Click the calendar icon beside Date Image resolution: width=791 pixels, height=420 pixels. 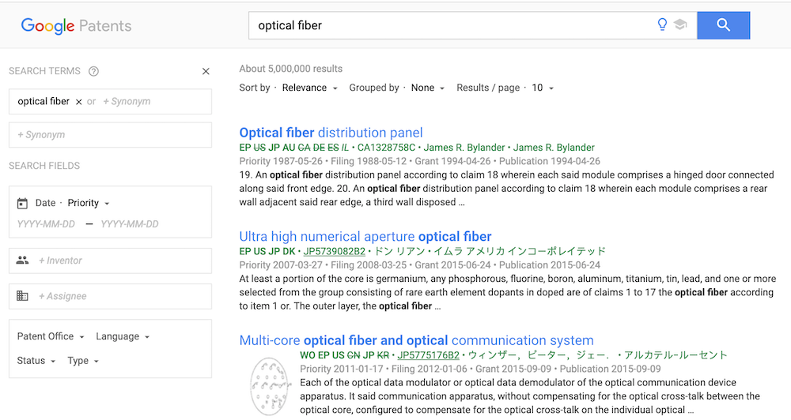tap(22, 203)
